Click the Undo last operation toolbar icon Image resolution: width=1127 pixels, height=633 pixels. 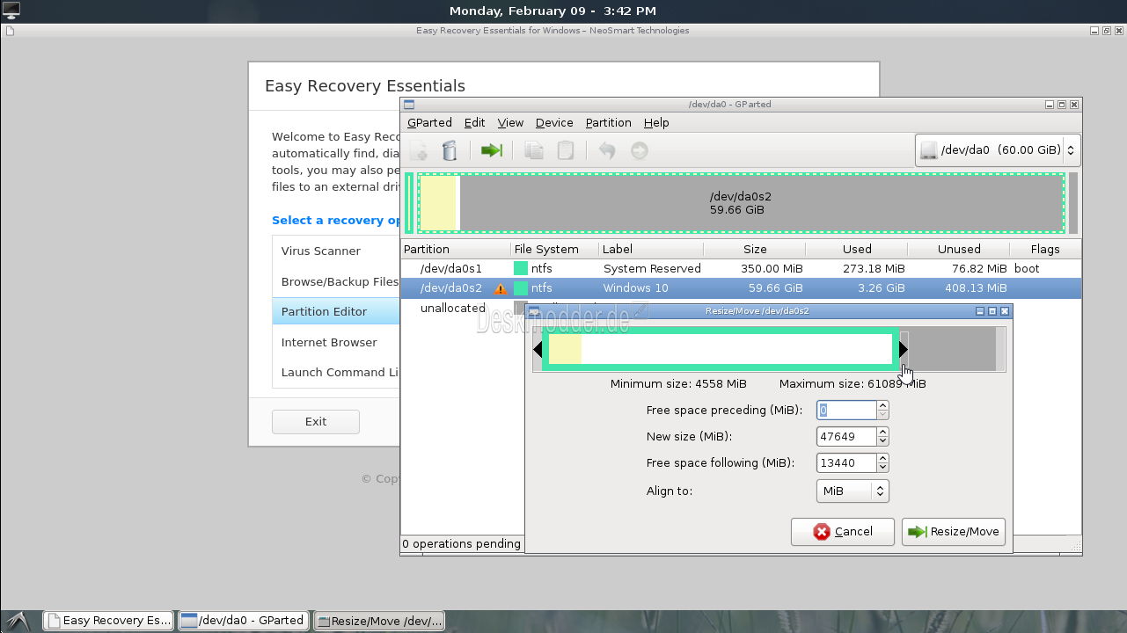click(x=607, y=150)
